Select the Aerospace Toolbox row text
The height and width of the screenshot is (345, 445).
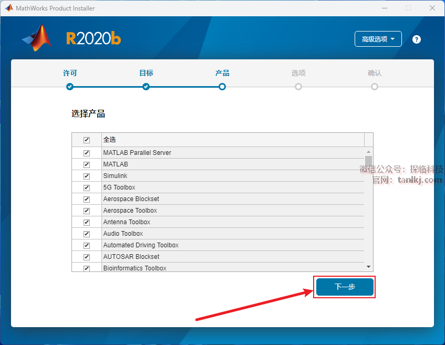[x=130, y=211]
